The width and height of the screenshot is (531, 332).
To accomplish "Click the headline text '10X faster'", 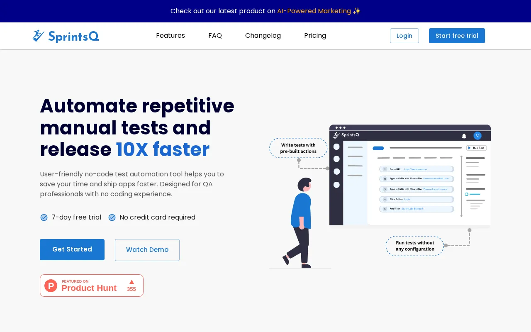I will click(163, 149).
